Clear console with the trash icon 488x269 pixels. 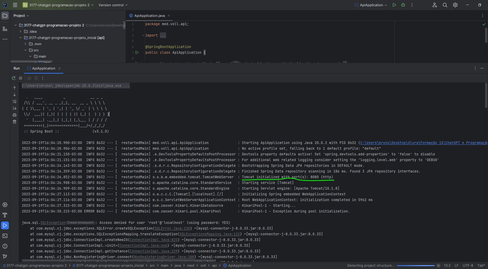pos(15,122)
